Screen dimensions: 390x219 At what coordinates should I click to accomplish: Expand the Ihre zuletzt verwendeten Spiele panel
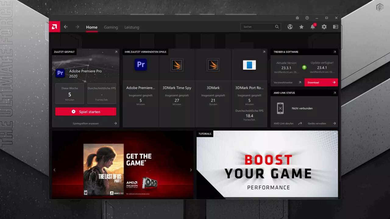pos(264,52)
